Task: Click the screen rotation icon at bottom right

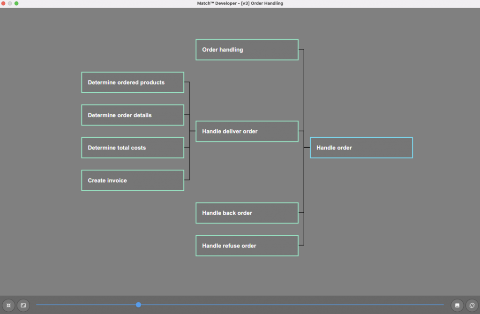Action: 472,305
